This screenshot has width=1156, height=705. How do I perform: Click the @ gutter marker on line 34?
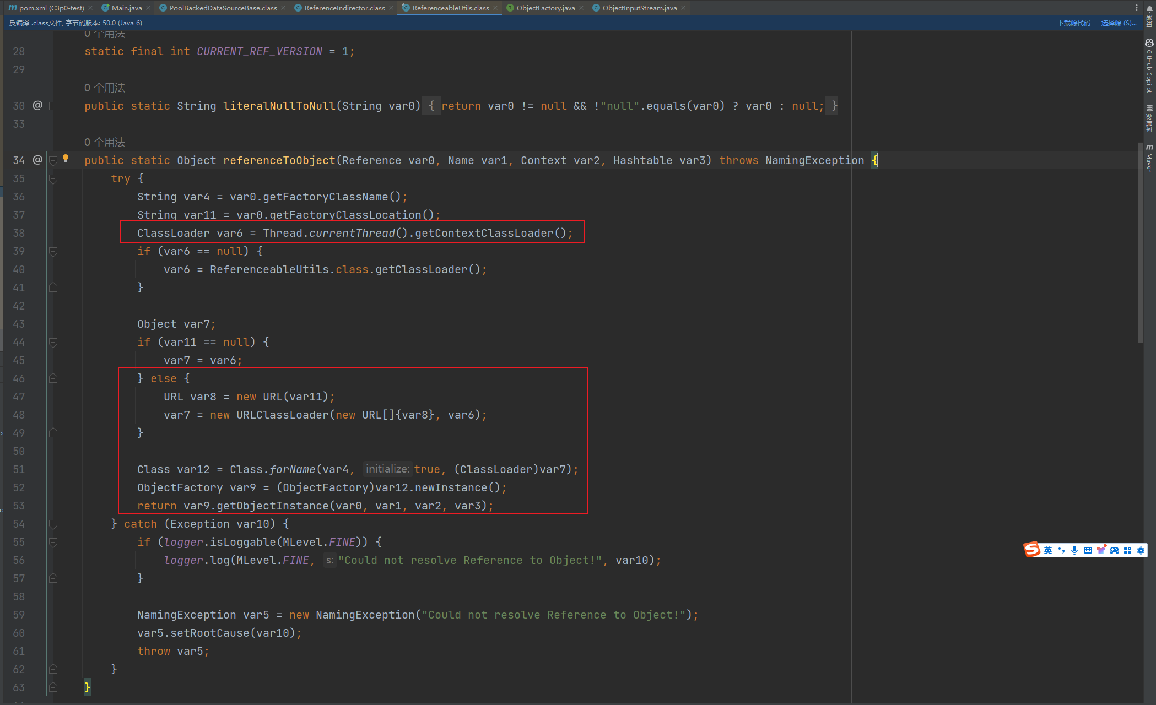click(37, 160)
